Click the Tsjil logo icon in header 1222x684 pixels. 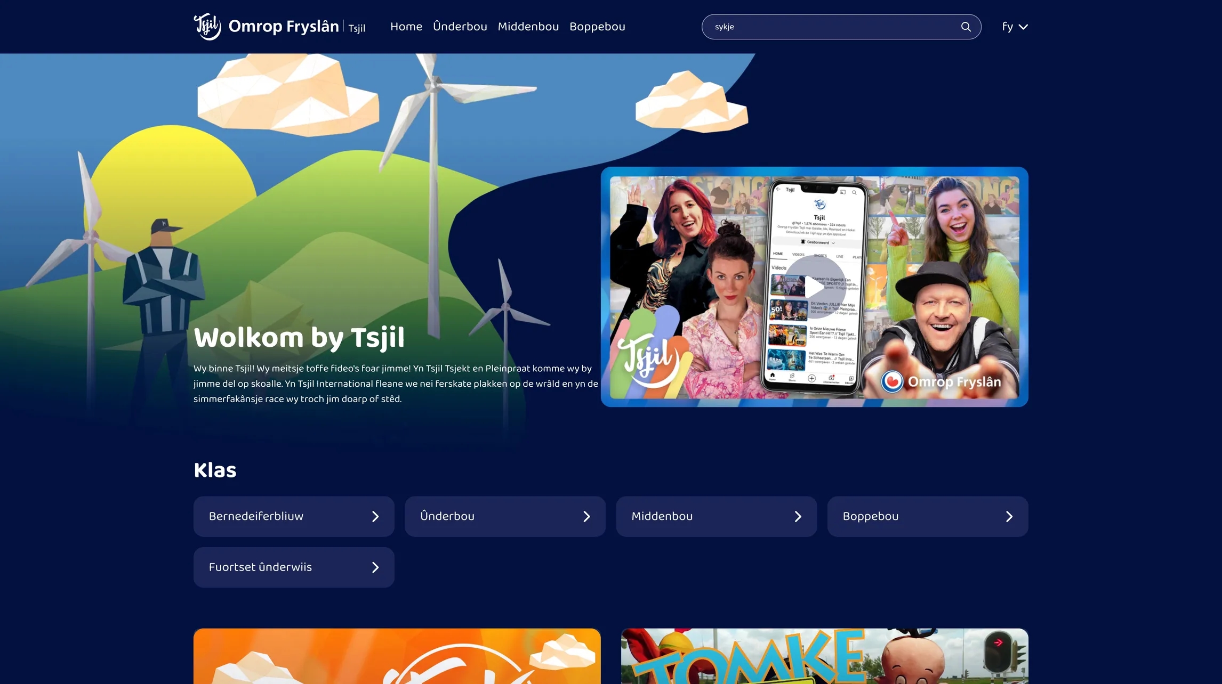(x=207, y=27)
